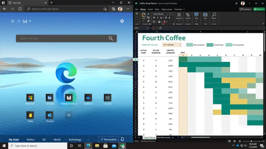Open the LinkedIn quick link tile
266x149 pixels.
[x=49, y=99]
